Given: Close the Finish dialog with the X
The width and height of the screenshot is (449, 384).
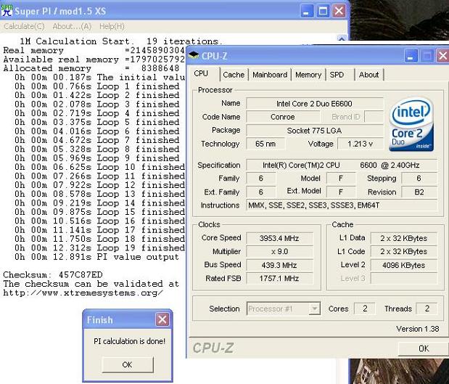Looking at the screenshot, I should click(162, 319).
